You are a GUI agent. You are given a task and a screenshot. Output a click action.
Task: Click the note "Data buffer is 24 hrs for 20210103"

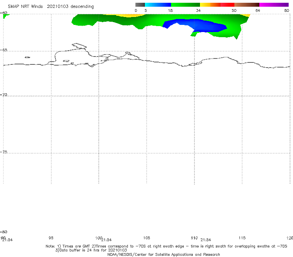[x=91, y=250]
